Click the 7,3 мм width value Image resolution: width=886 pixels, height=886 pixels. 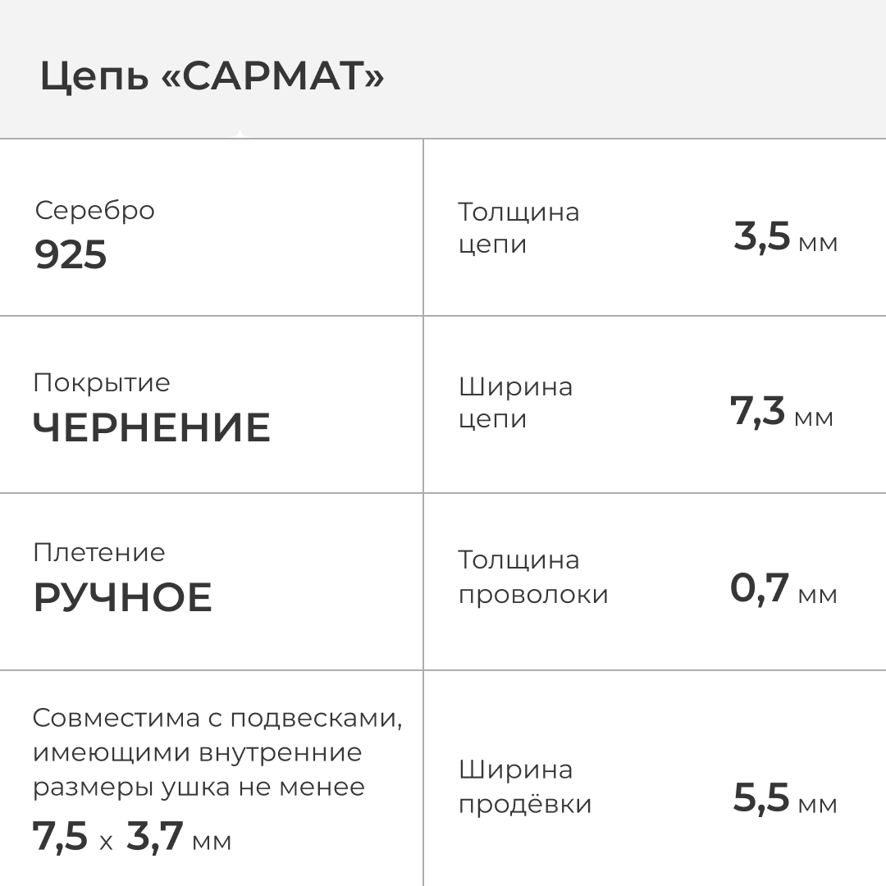[781, 412]
